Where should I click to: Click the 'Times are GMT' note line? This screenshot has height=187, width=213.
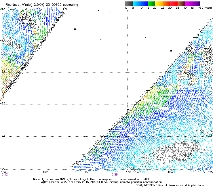click(x=91, y=179)
